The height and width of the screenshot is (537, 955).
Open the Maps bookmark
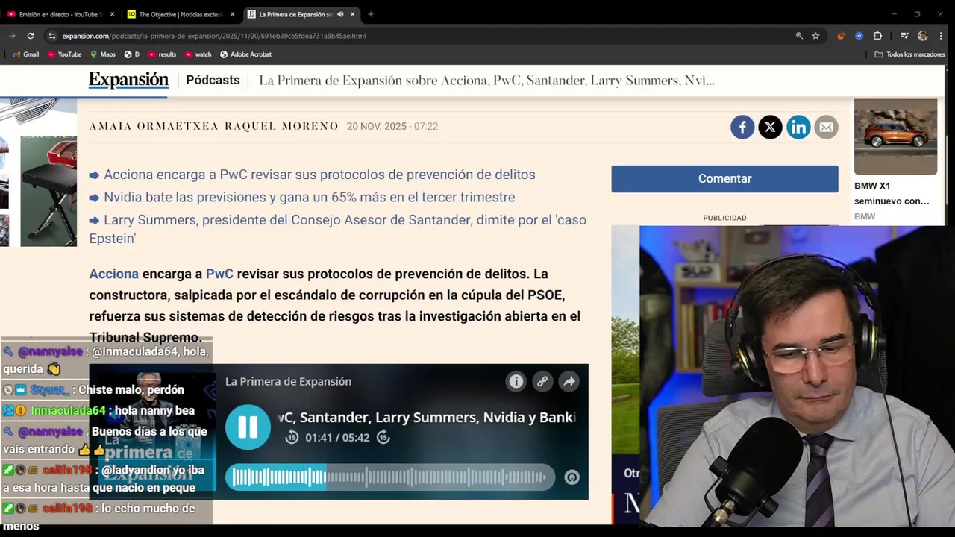point(103,54)
